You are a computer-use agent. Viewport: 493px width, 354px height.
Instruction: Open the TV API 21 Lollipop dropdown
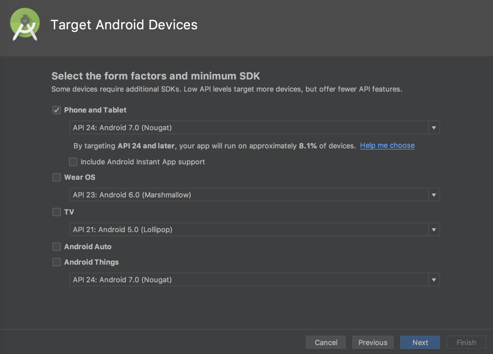[x=249, y=230]
